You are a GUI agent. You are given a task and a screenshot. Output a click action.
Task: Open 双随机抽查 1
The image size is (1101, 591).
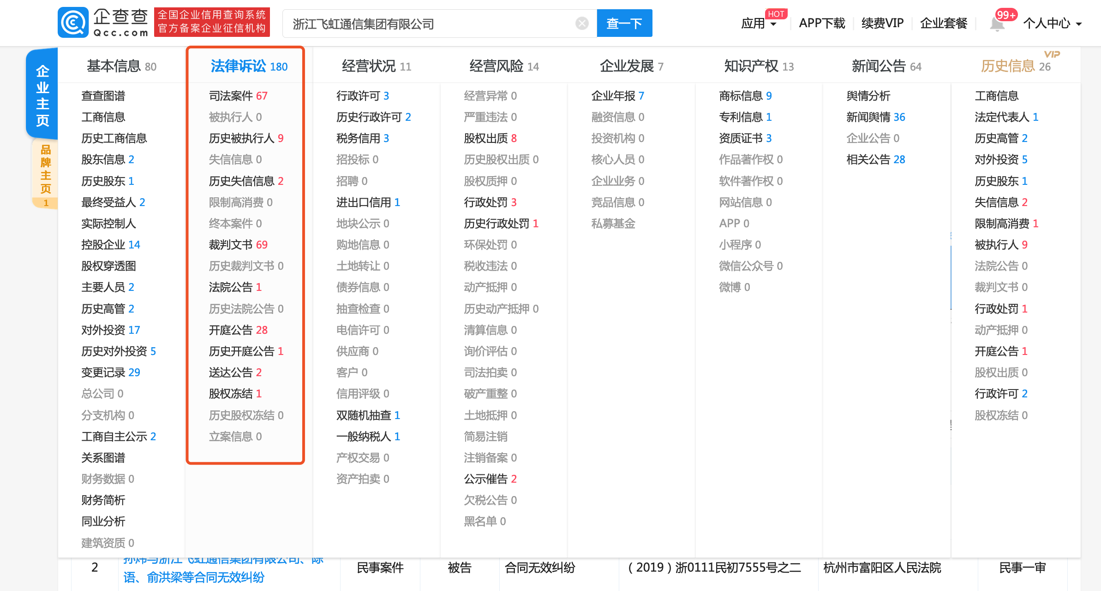tap(368, 415)
